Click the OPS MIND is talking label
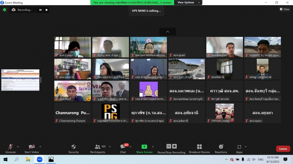 (x=146, y=10)
